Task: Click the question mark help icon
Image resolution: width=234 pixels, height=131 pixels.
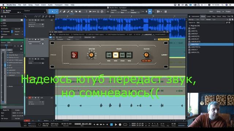Action: coord(86,12)
